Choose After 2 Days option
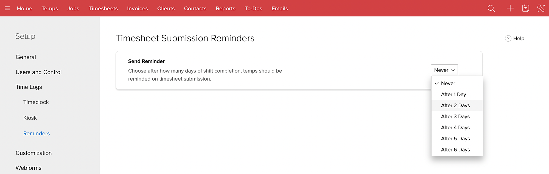This screenshot has height=174, width=549. point(455,105)
